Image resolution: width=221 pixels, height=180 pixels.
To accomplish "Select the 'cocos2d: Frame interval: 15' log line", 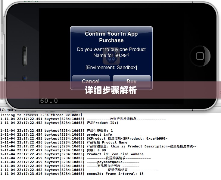I will pyautogui.click(x=72, y=174).
